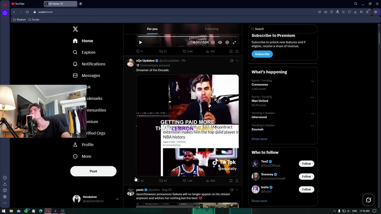The image size is (381, 214).
Task: Open Messages in the X sidebar
Action: point(86,75)
